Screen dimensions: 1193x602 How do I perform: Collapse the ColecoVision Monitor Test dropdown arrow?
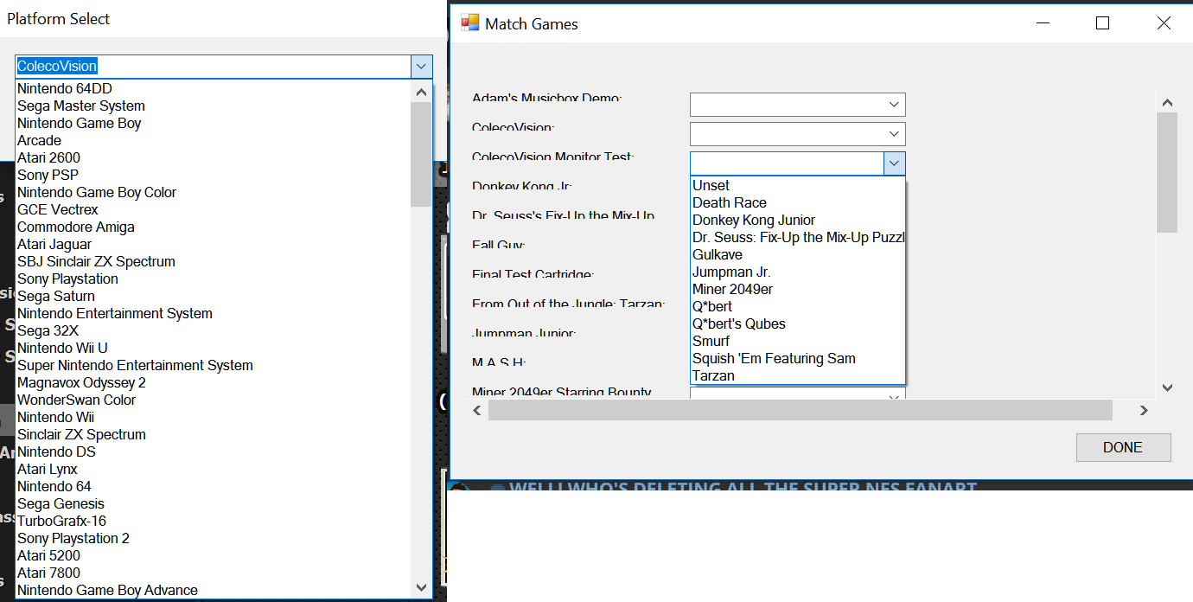pos(895,163)
